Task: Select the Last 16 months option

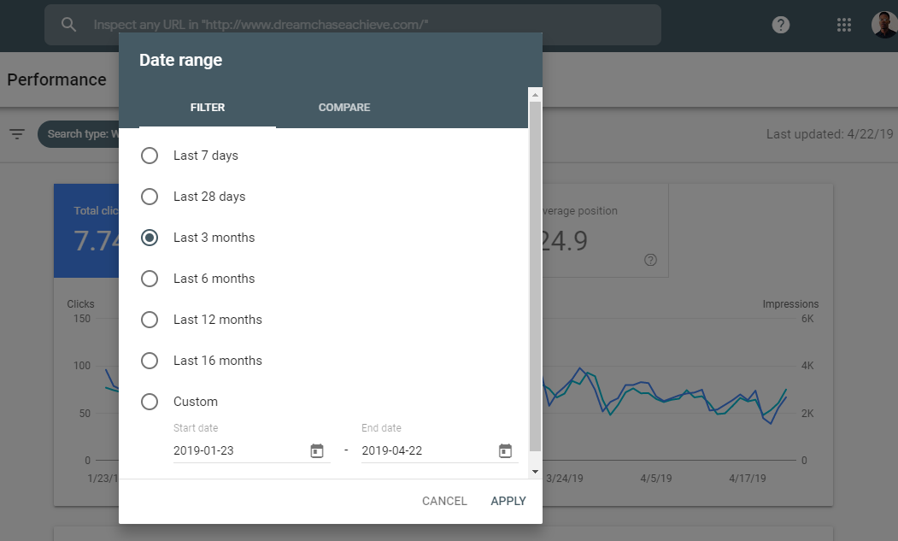Action: [150, 361]
